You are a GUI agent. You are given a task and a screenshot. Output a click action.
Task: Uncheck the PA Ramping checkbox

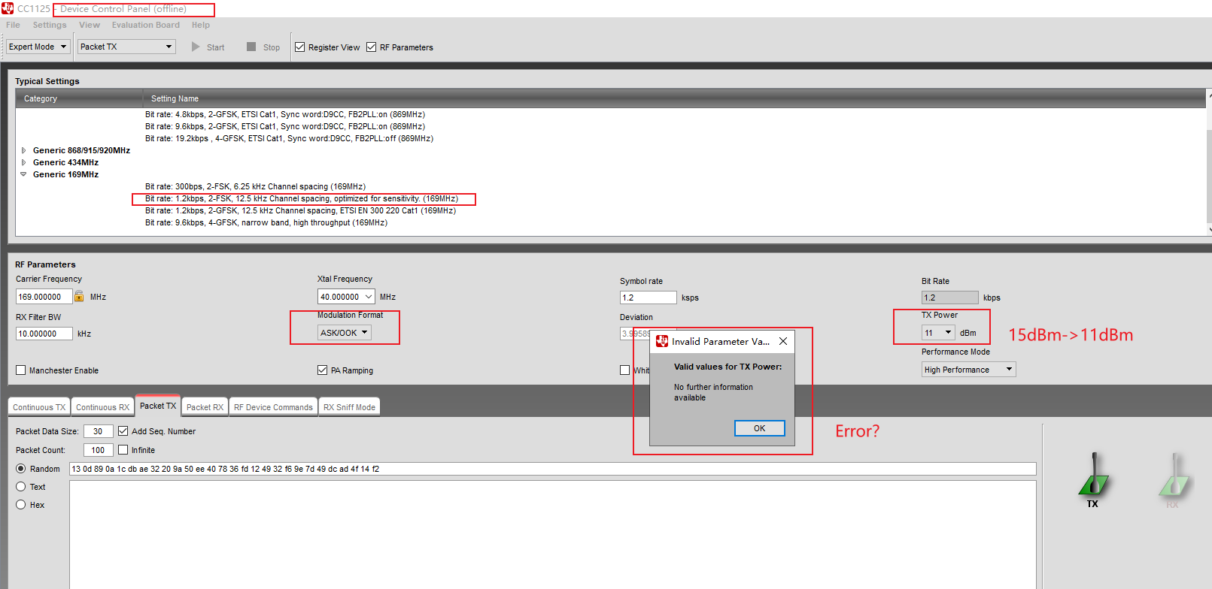(x=323, y=370)
